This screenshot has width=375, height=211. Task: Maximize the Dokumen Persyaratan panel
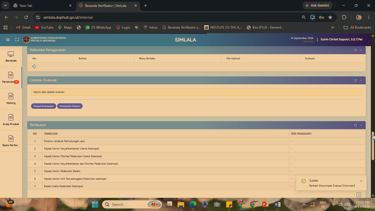tap(356, 50)
